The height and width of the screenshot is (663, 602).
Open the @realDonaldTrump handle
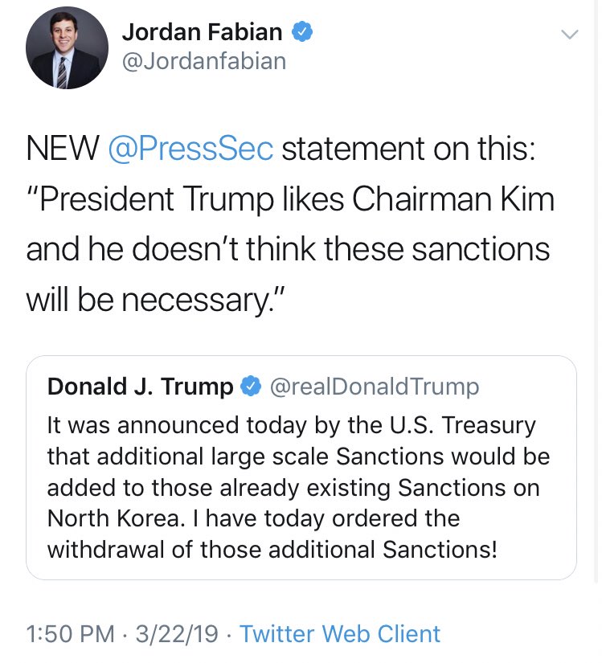click(x=374, y=387)
